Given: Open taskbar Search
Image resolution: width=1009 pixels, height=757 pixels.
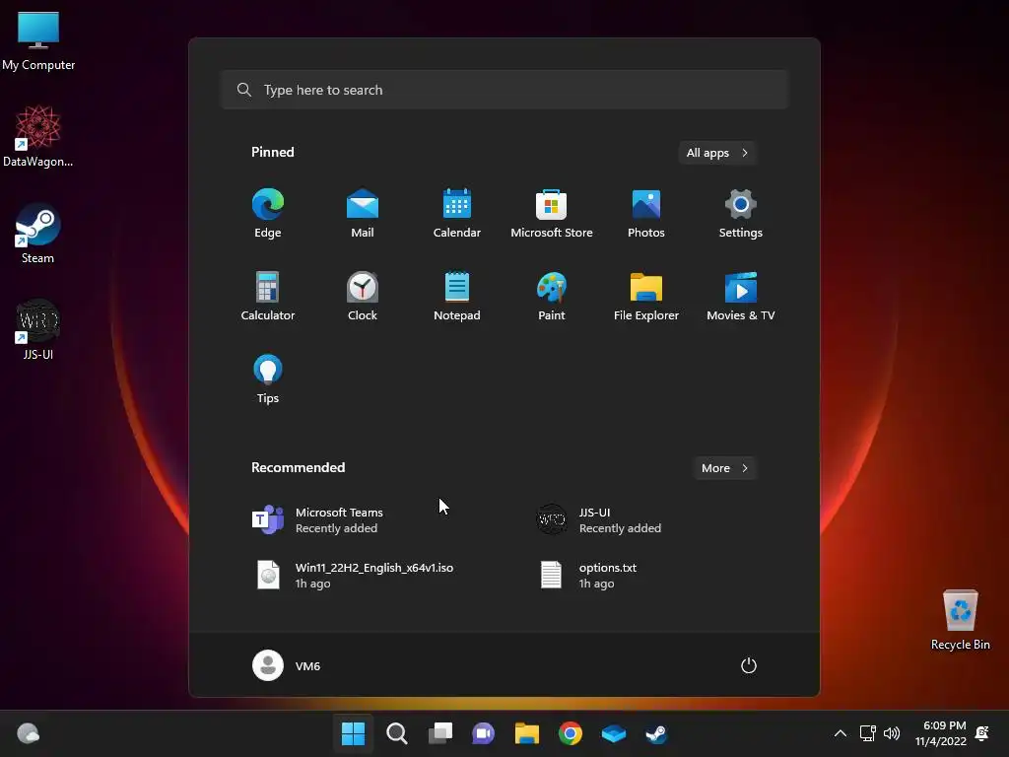Looking at the screenshot, I should [x=396, y=733].
